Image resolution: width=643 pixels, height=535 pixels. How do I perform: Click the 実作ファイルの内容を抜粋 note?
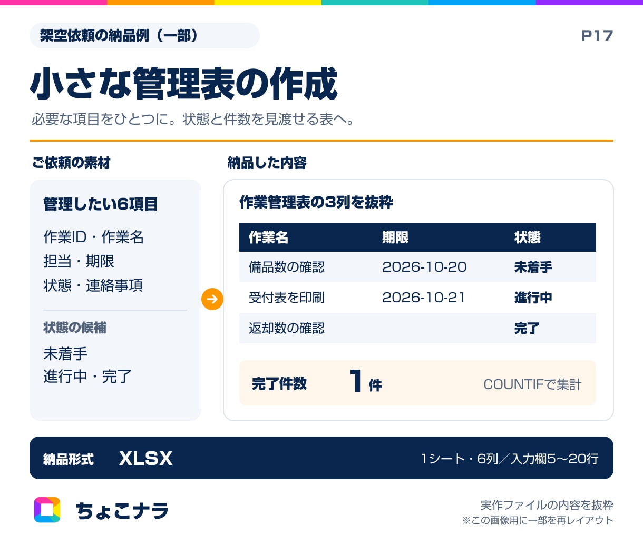pos(547,505)
